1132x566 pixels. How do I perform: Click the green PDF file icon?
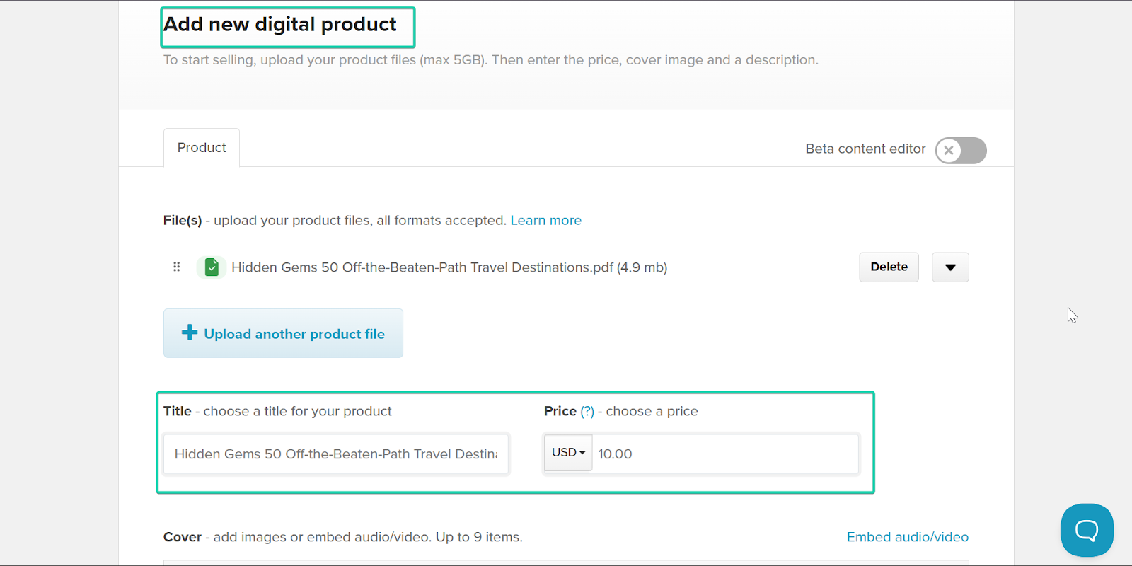[x=212, y=267]
